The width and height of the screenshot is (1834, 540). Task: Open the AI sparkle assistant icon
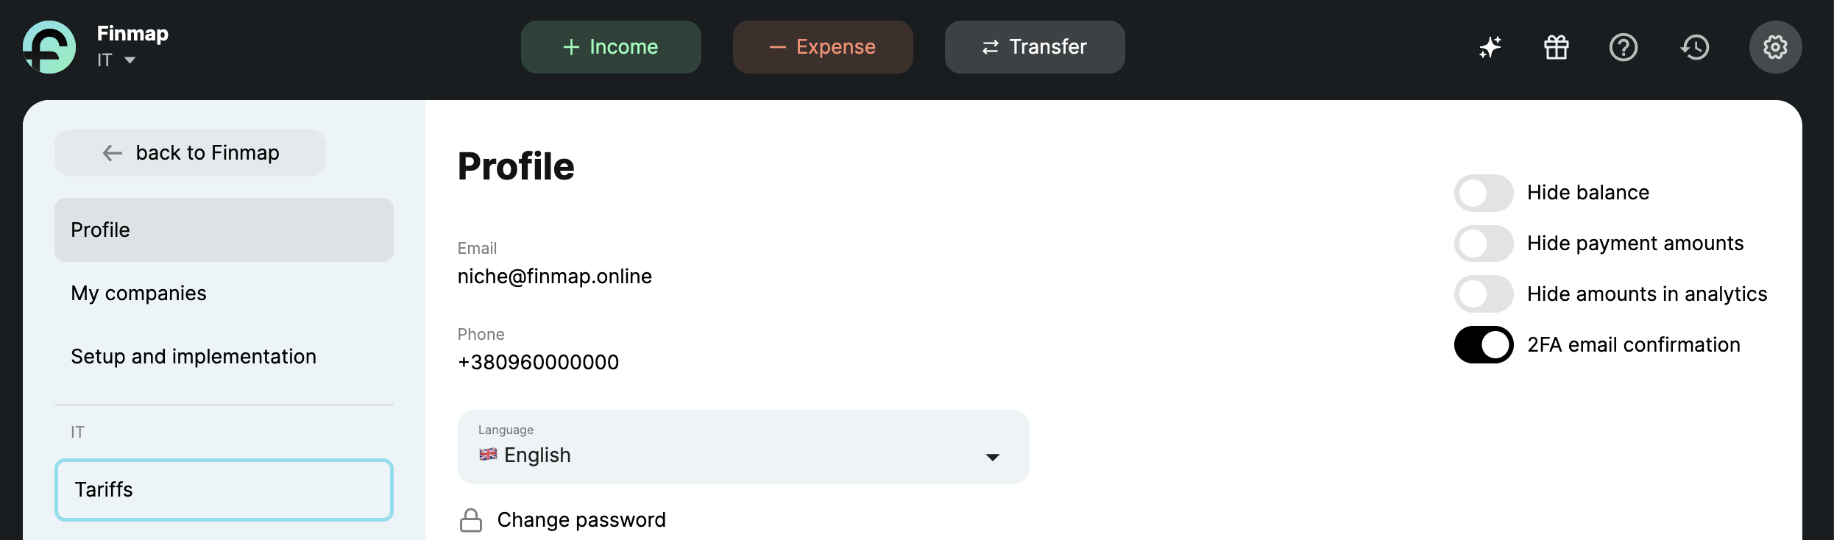click(x=1490, y=47)
